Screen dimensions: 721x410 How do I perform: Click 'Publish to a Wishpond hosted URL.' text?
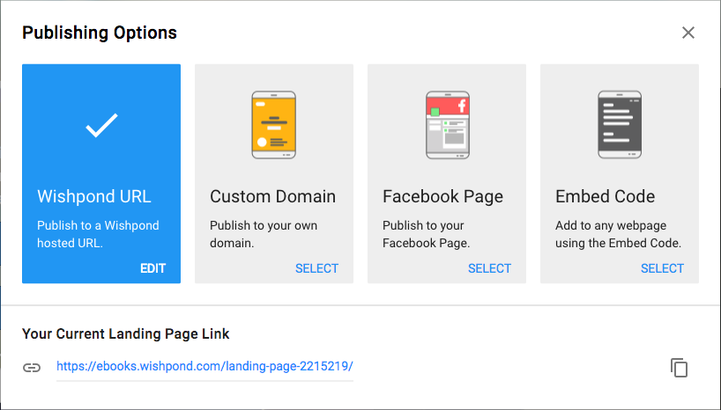98,234
